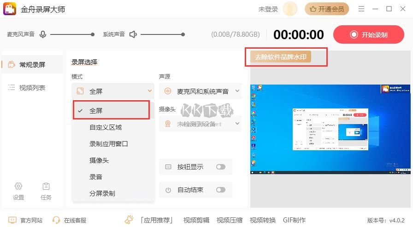Open the 麦克风和系统声音 dropdown
This screenshot has width=413, height=227.
click(200, 91)
